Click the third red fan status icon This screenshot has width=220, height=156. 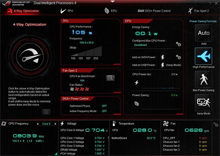82,89
